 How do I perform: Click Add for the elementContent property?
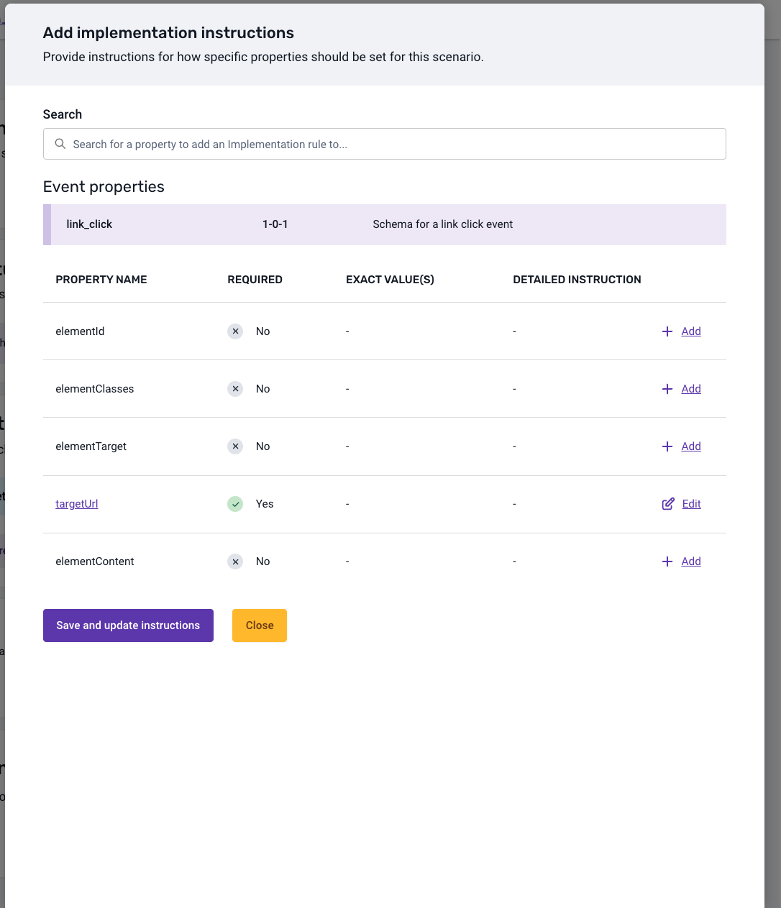click(690, 561)
